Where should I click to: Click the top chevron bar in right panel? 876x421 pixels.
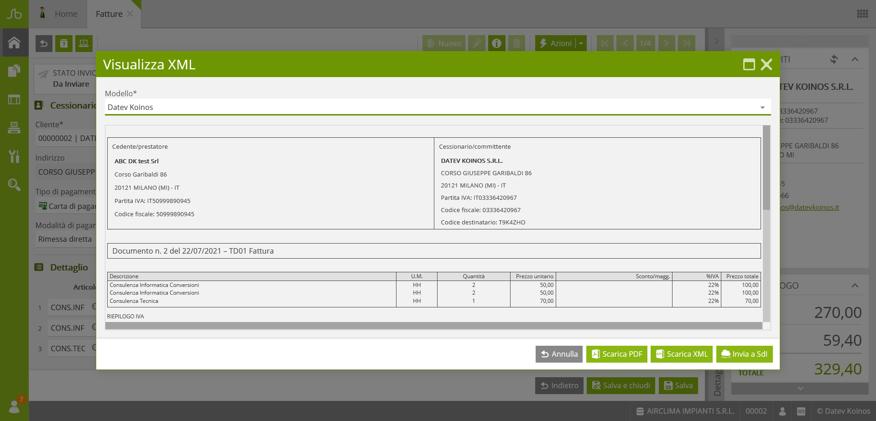pos(800,41)
